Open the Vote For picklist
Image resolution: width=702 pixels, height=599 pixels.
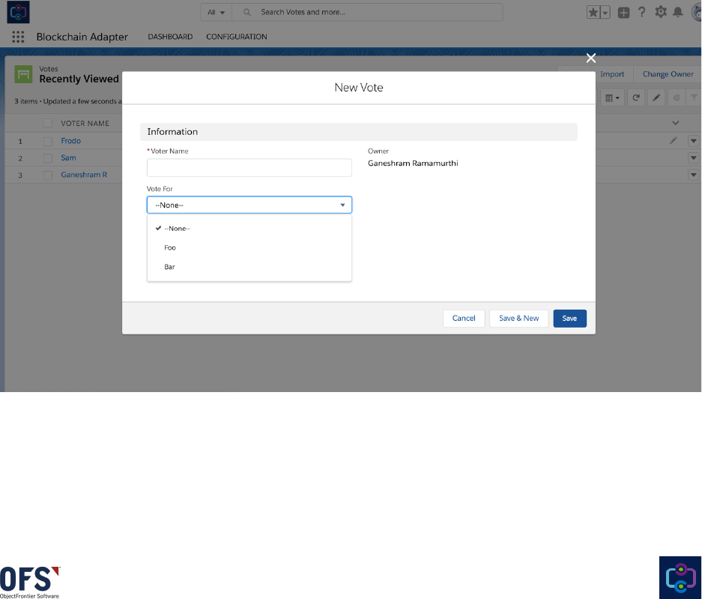coord(249,205)
